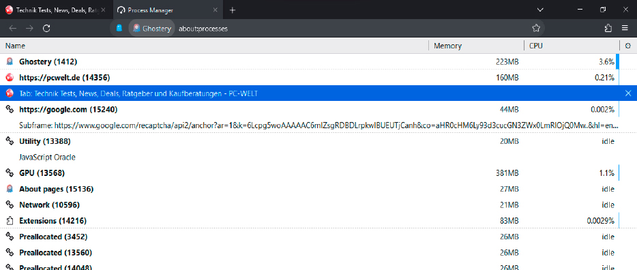Select the Preallocated (3452) process

click(x=318, y=237)
